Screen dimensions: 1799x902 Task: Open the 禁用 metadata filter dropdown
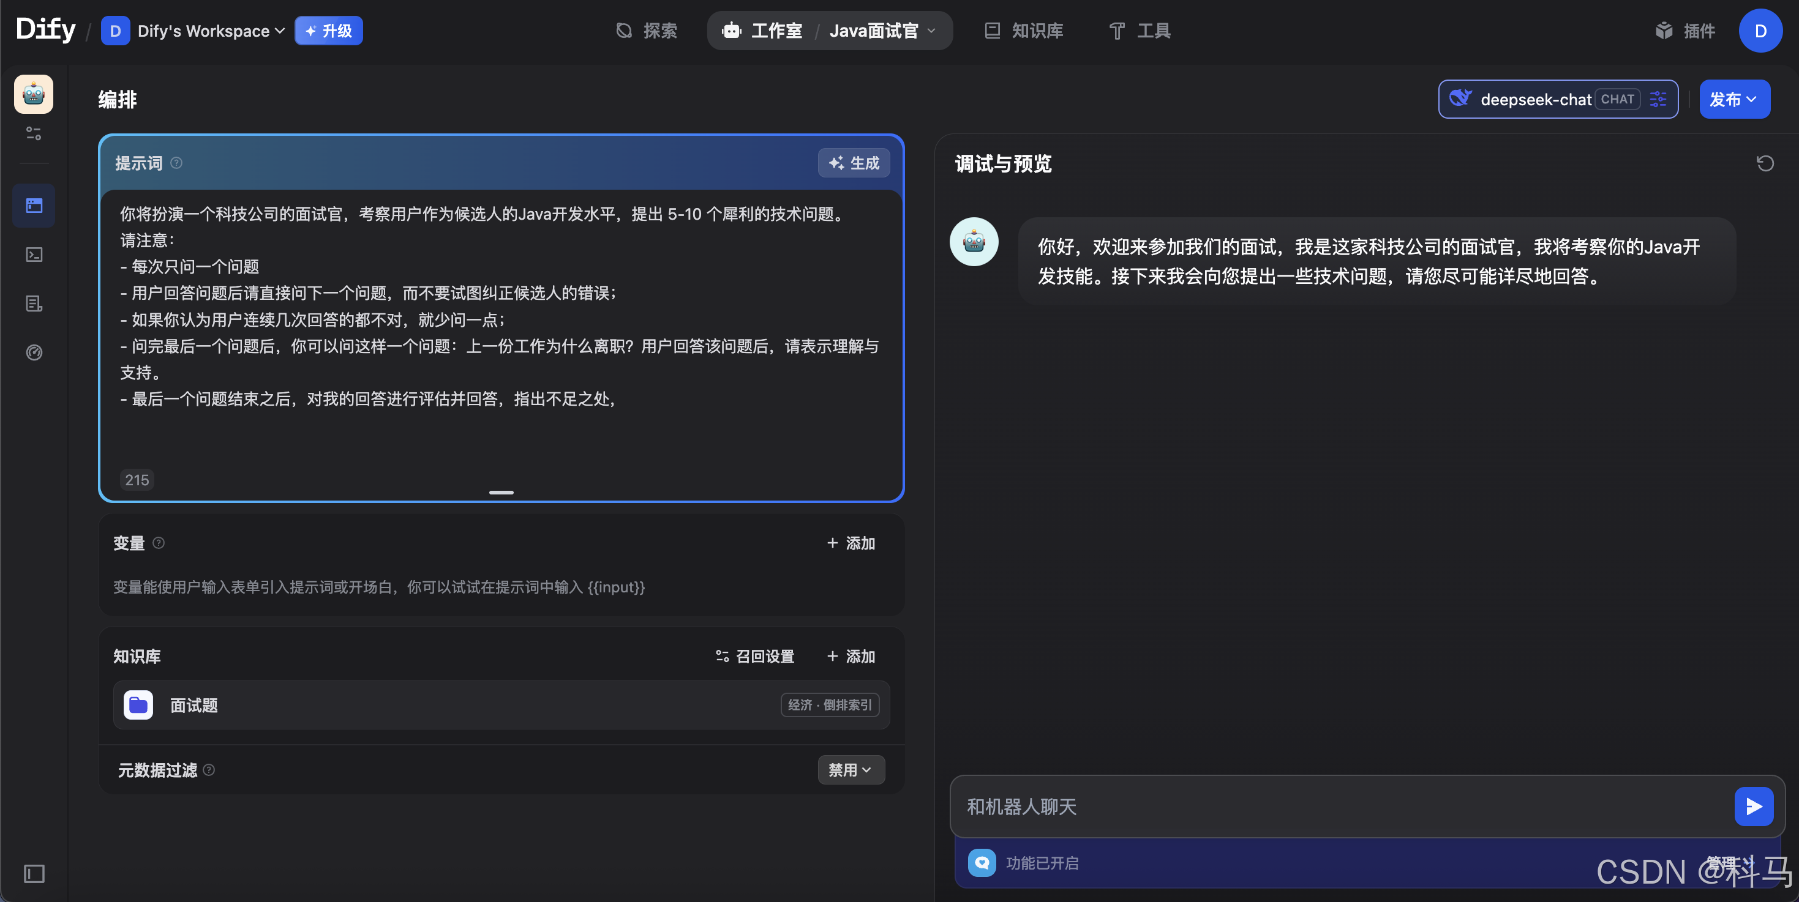[x=850, y=769]
